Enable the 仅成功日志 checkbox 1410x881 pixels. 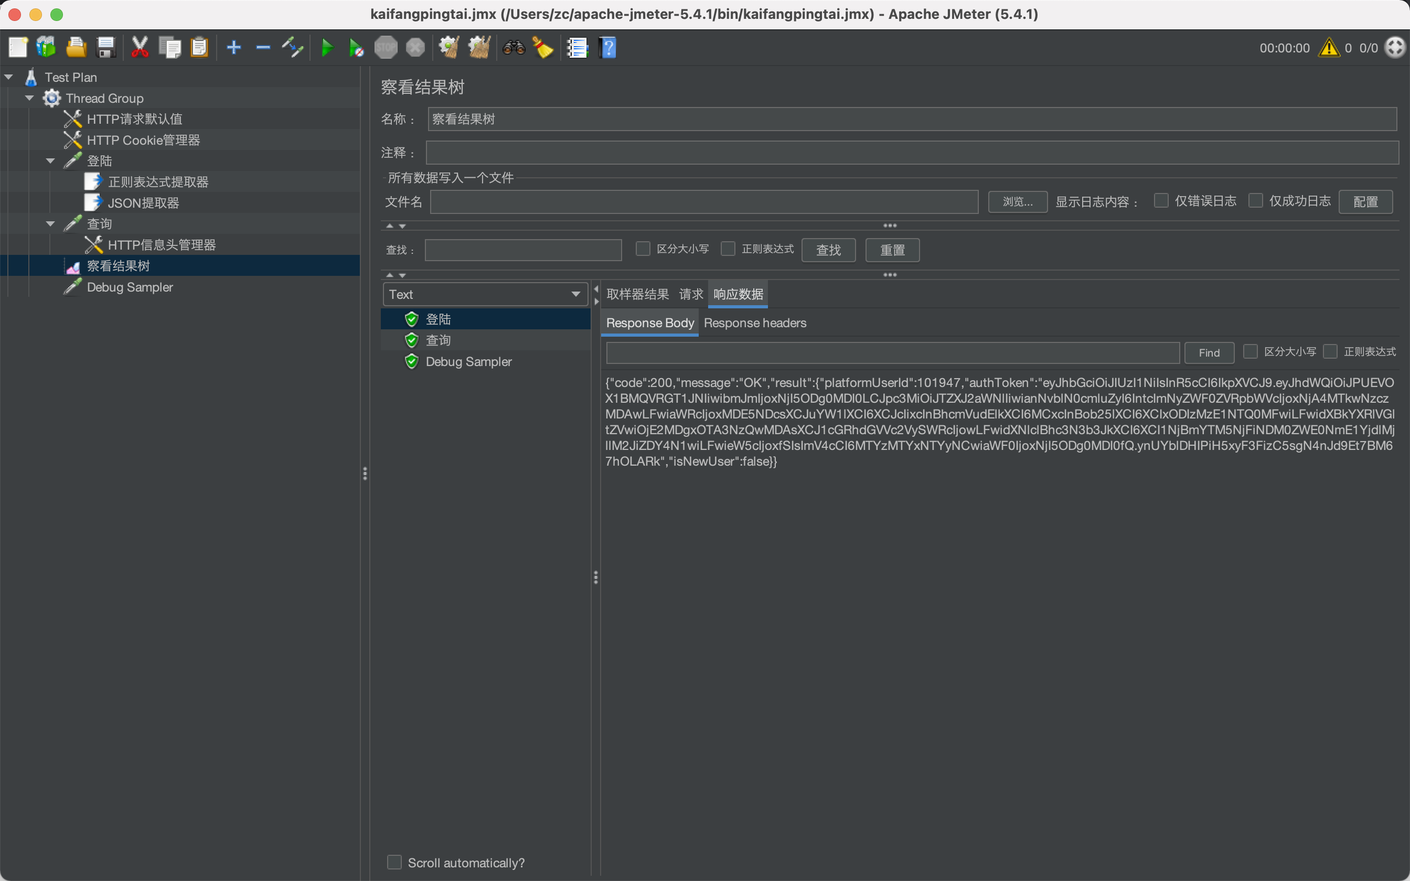tap(1256, 200)
